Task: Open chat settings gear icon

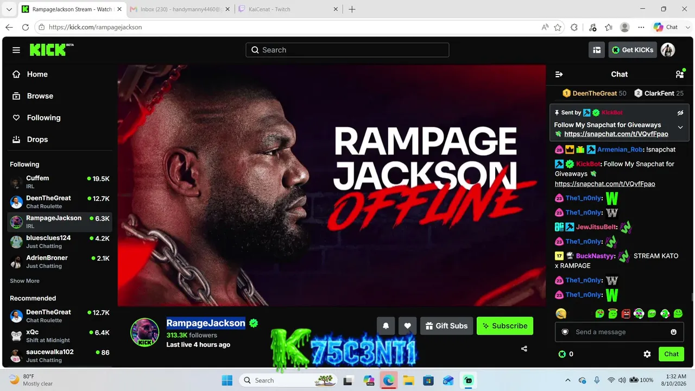Action: coord(647,354)
